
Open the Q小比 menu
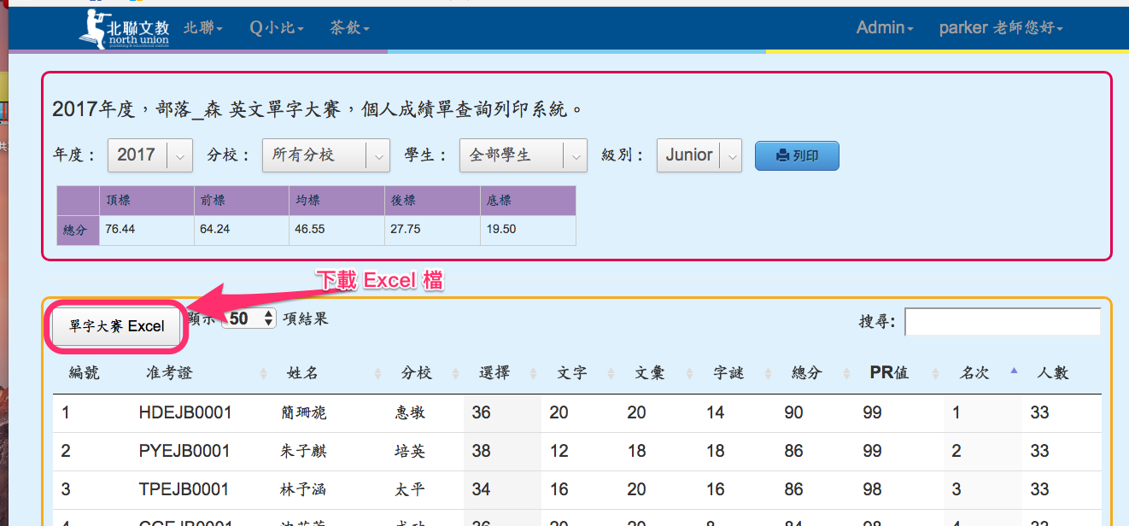click(277, 28)
